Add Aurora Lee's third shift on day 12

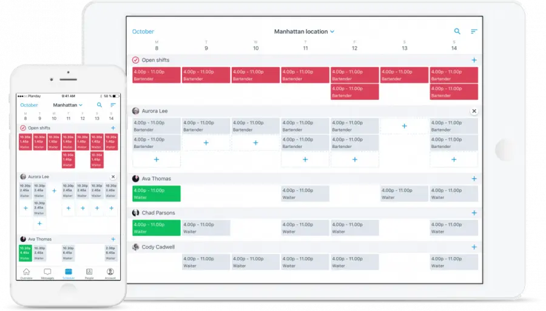(355, 159)
